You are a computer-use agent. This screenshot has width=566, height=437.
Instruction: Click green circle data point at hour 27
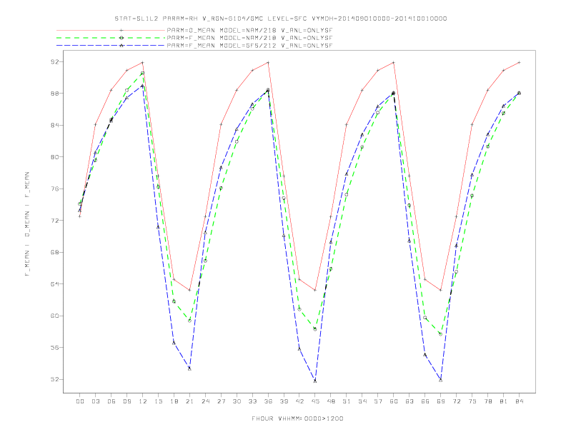(221, 188)
